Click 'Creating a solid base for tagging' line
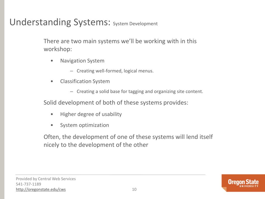The width and height of the screenshot is (265, 199). point(140,91)
